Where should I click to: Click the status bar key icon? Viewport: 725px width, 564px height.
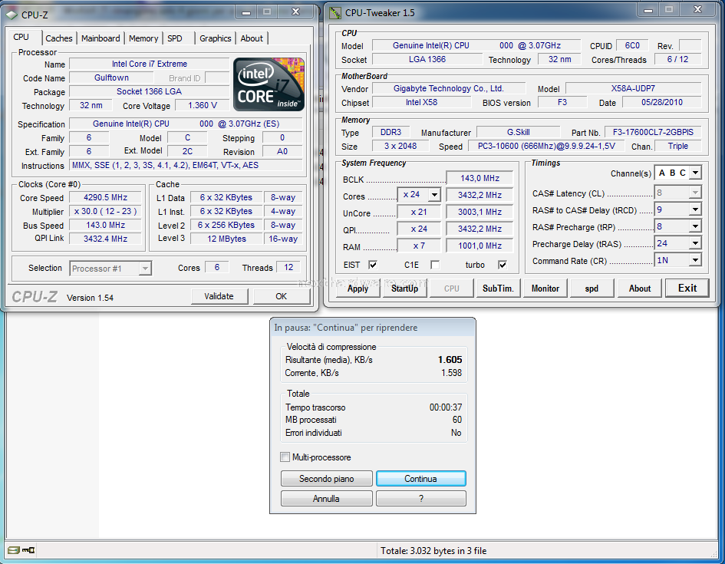tap(28, 549)
